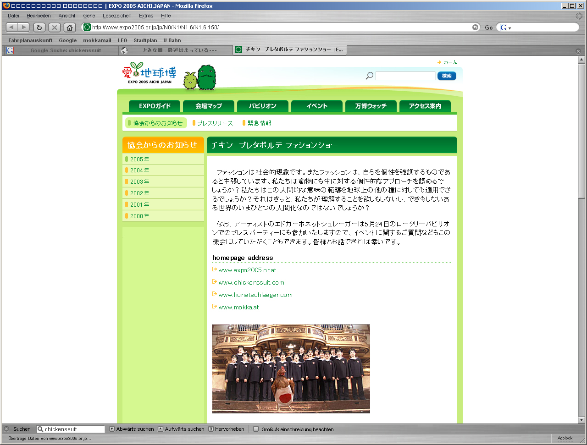Follow the www.chickenssuit.com link

point(251,282)
